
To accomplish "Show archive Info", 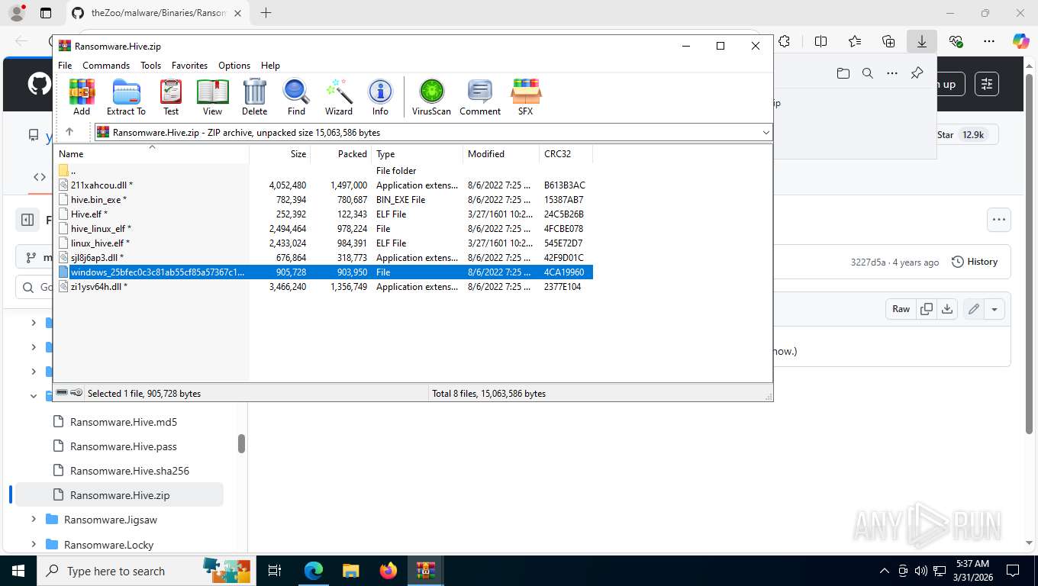I will [380, 97].
